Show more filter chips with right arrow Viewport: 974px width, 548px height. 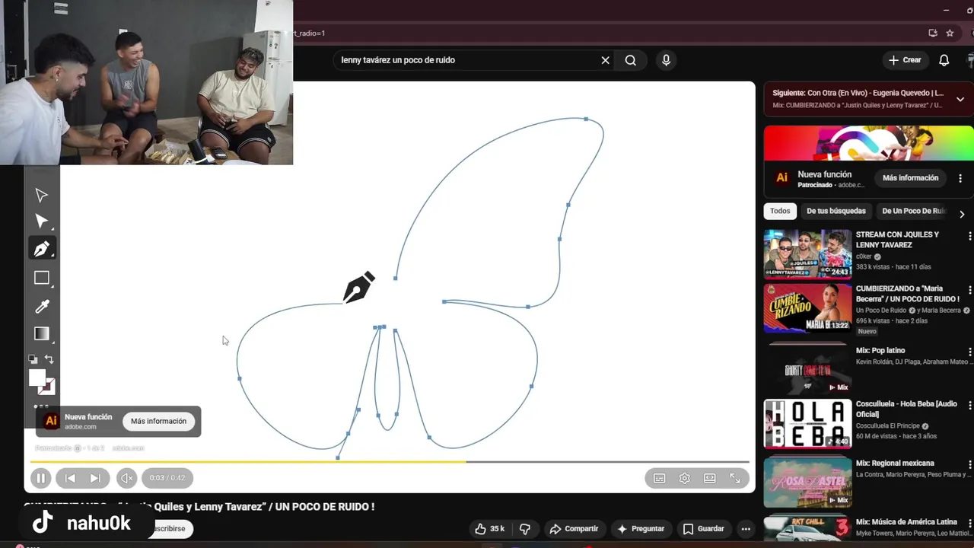[962, 214]
